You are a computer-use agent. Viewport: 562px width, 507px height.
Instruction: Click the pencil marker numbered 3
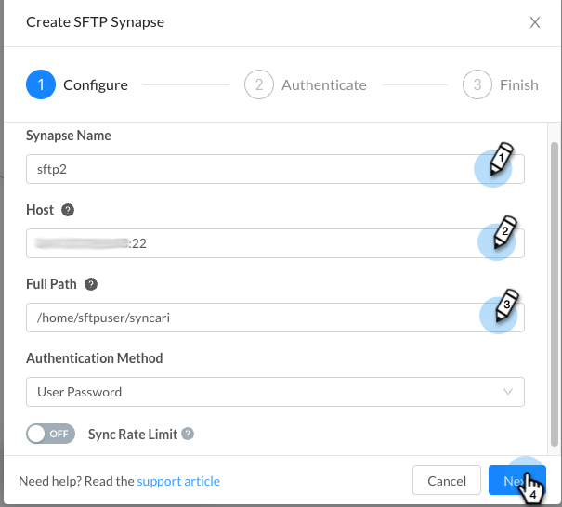coord(507,305)
